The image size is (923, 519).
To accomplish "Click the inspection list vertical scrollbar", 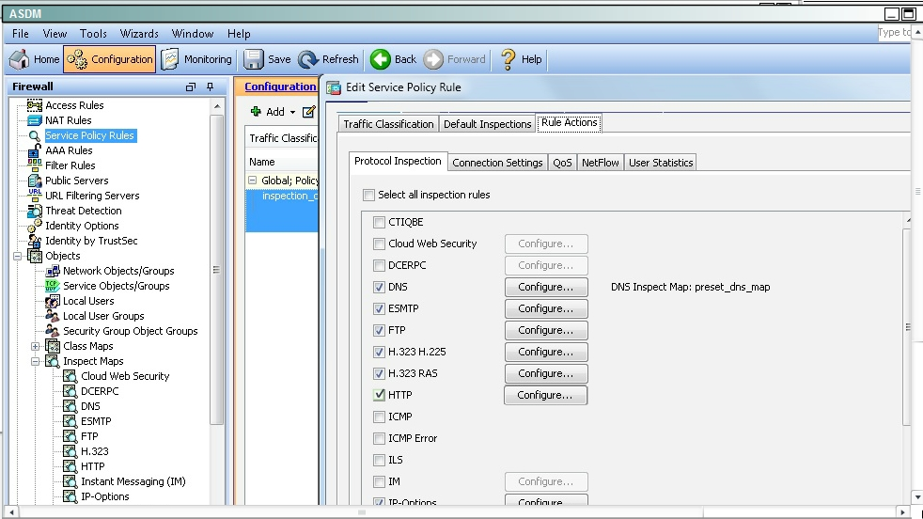I will [907, 327].
